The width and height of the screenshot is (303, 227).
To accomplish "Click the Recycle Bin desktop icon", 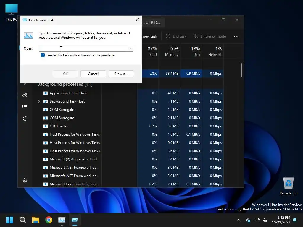I will click(x=288, y=186).
